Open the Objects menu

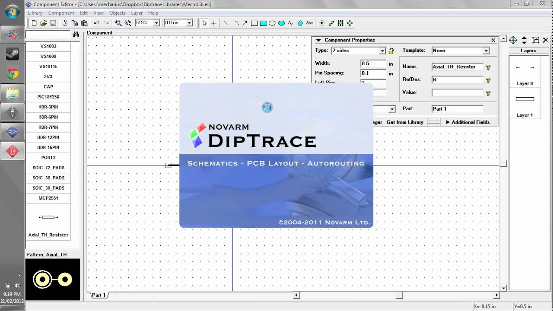[x=118, y=13]
